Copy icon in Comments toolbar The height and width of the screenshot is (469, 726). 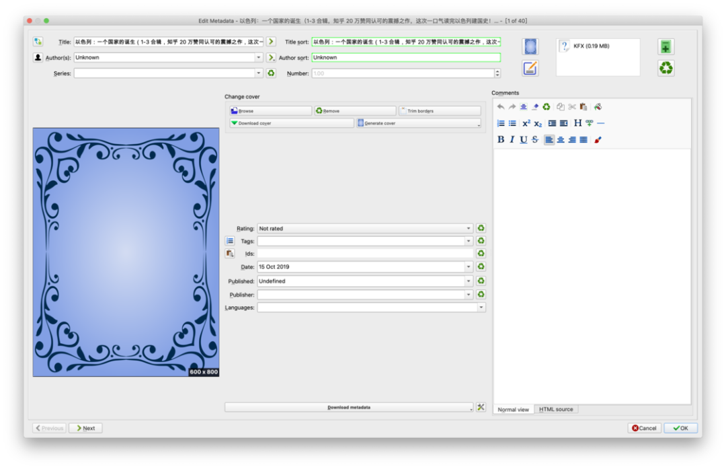(560, 106)
